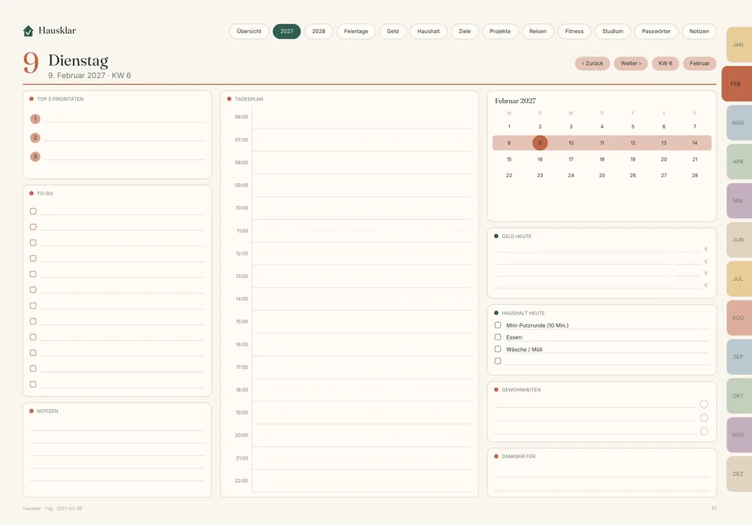
Task: Tick the first To-Do checkbox
Action: [x=33, y=211]
